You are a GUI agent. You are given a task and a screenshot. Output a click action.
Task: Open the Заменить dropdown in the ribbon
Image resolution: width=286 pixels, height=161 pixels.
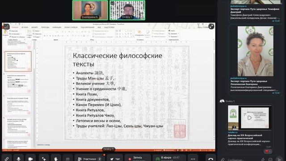[173, 34]
